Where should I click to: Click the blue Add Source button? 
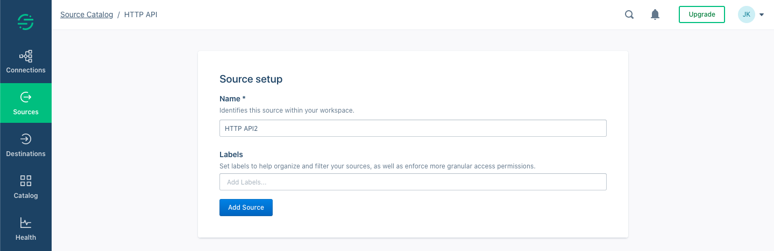click(x=246, y=208)
